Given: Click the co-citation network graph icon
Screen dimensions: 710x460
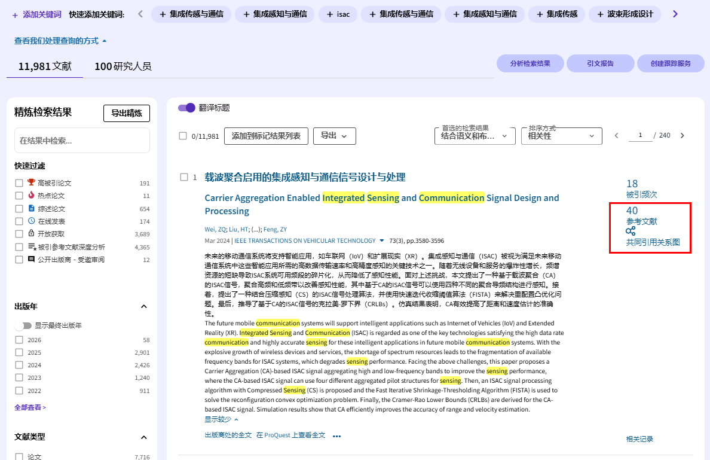Looking at the screenshot, I should [x=631, y=231].
